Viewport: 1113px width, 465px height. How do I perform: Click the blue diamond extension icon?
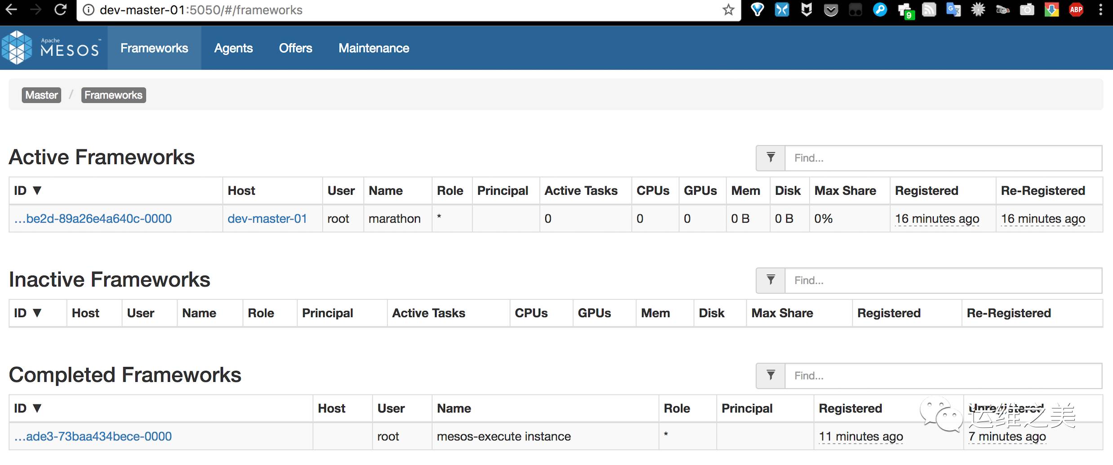tap(757, 10)
